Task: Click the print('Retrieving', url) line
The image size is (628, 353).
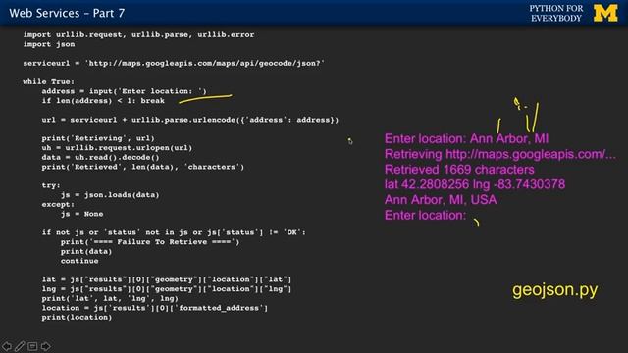Action: (98, 138)
